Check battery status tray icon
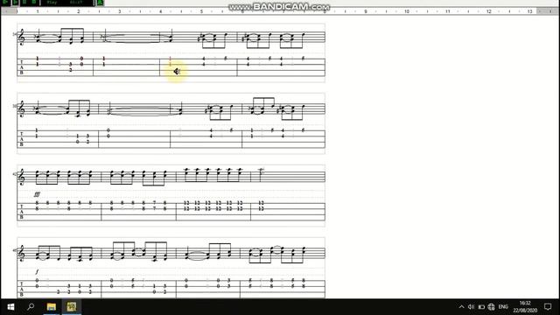560x315 pixels. point(481,307)
